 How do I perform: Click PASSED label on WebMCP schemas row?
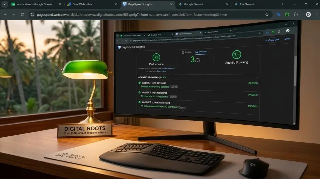(253, 106)
